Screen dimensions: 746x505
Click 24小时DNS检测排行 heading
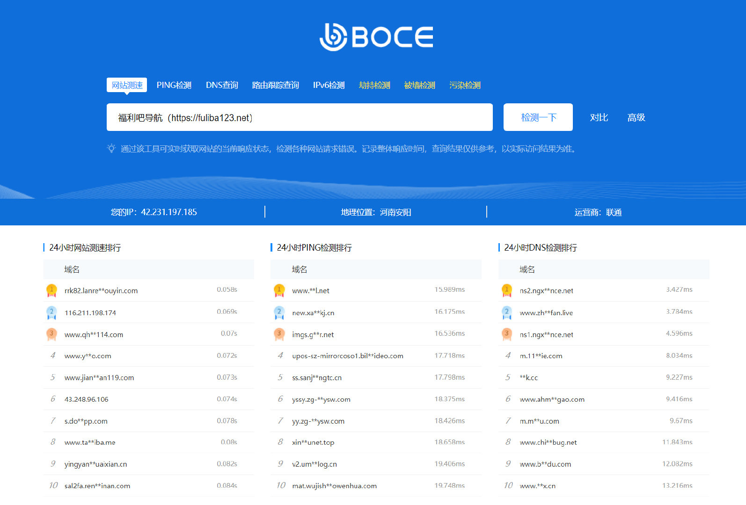pos(541,248)
